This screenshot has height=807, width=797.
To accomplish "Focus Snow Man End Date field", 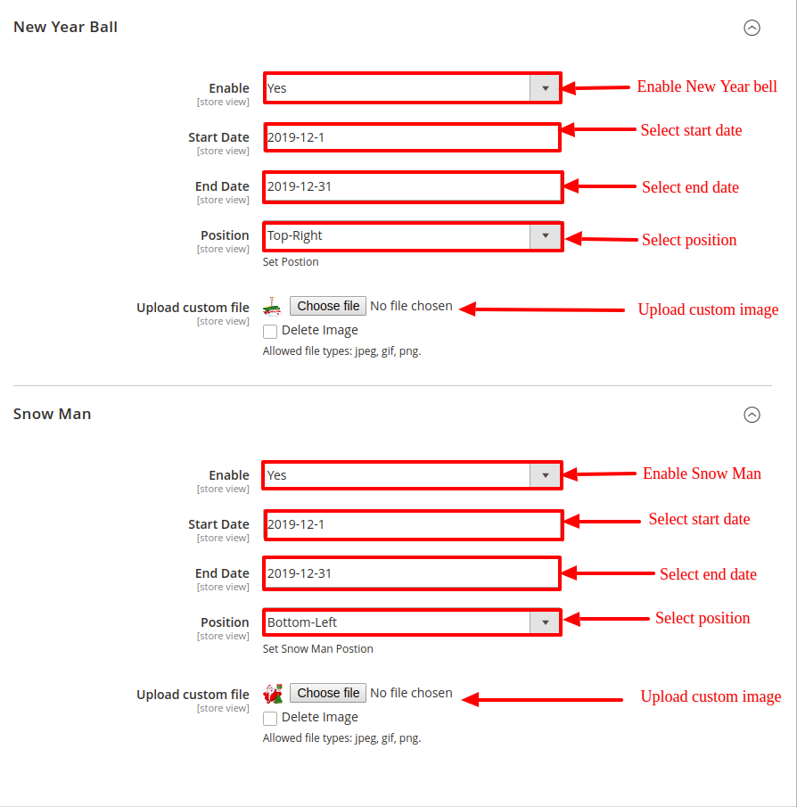I will tap(412, 573).
